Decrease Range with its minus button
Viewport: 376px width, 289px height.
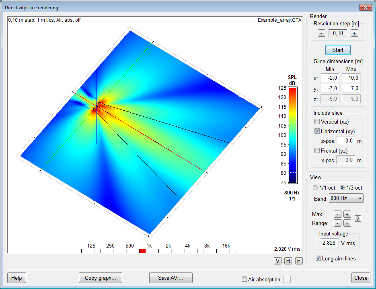click(x=338, y=223)
